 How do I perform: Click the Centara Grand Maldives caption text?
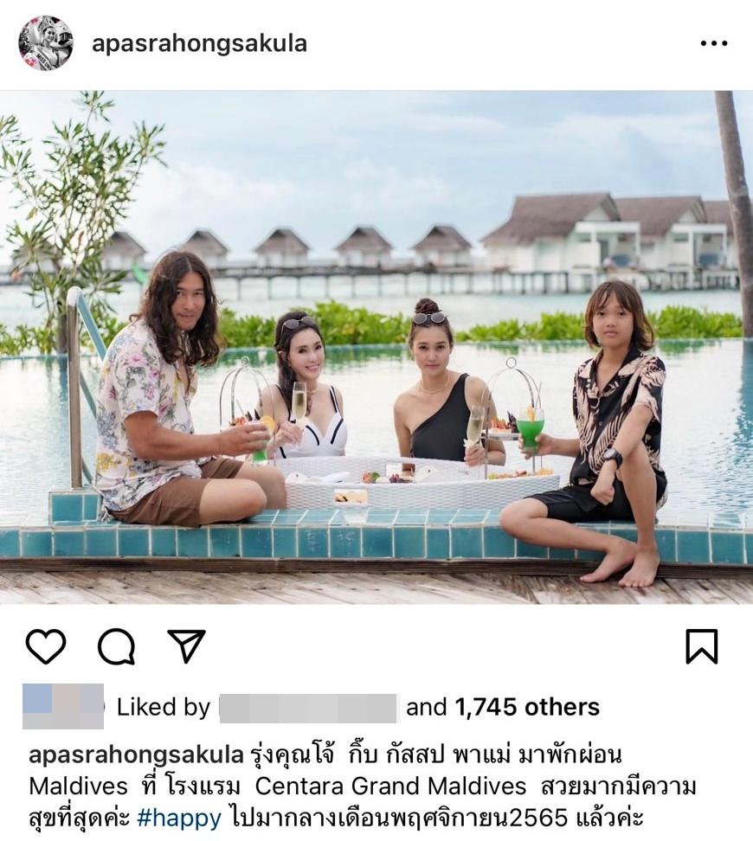[390, 786]
